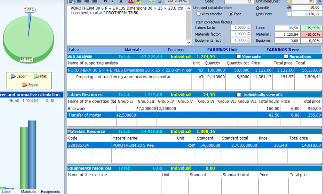Open the book icon beside Quantity
This screenshot has height=194, width=323.
(x=289, y=7)
